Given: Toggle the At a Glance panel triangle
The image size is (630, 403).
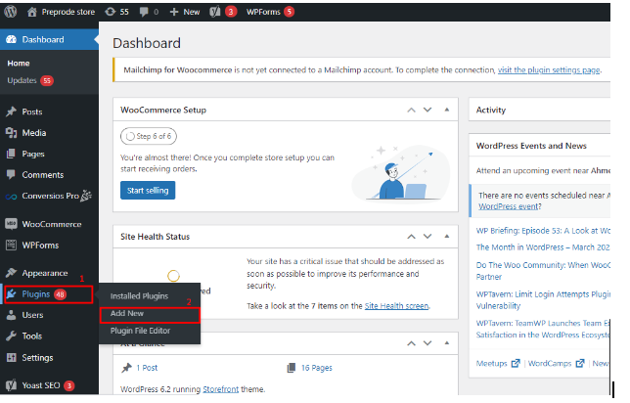Looking at the screenshot, I should click(447, 343).
